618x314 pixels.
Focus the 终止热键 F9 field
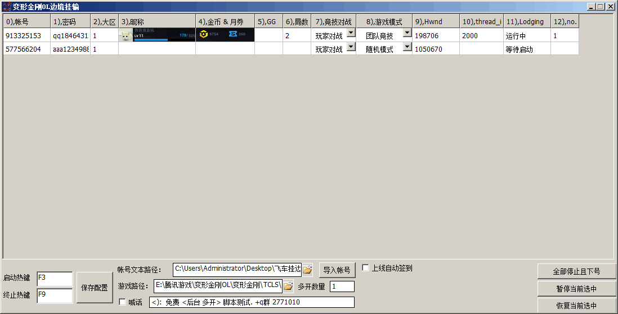point(55,295)
